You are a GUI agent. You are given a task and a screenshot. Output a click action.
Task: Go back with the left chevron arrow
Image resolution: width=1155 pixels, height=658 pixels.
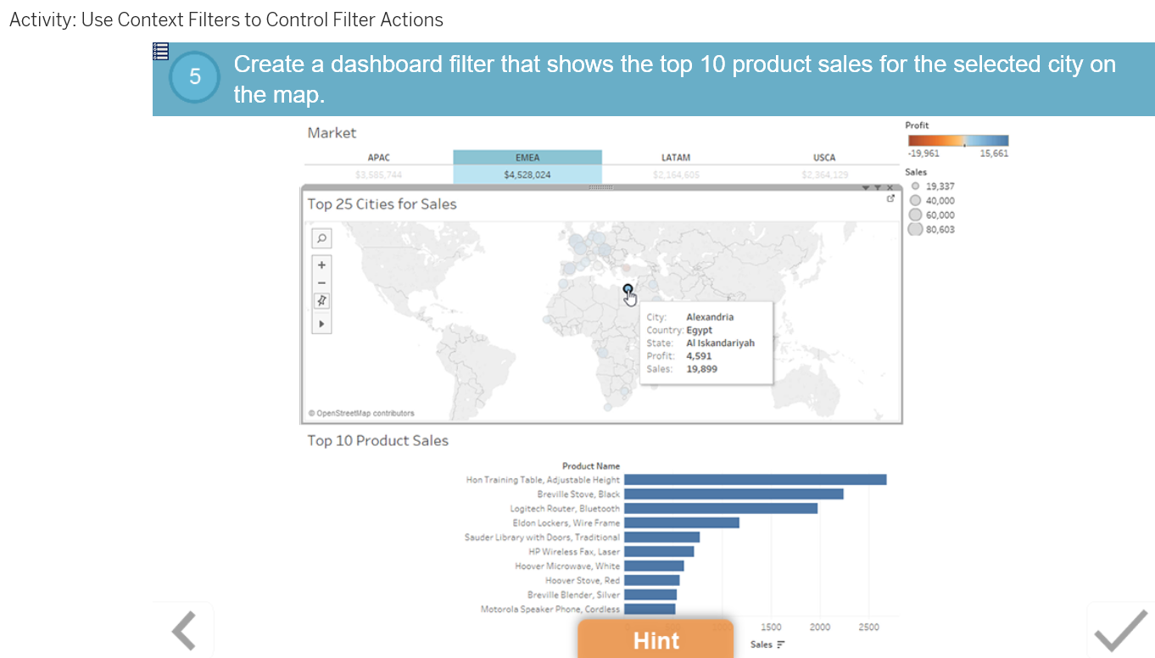click(183, 631)
